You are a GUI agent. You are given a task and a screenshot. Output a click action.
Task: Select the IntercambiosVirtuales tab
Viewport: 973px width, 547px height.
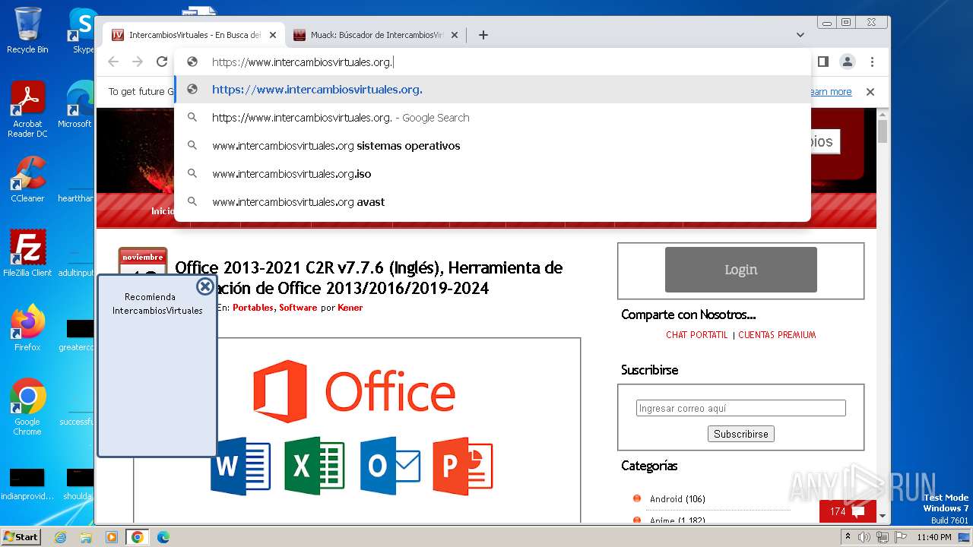(x=195, y=35)
